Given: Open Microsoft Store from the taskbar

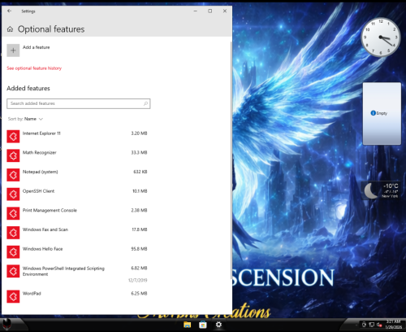Looking at the screenshot, I should pos(203,325).
